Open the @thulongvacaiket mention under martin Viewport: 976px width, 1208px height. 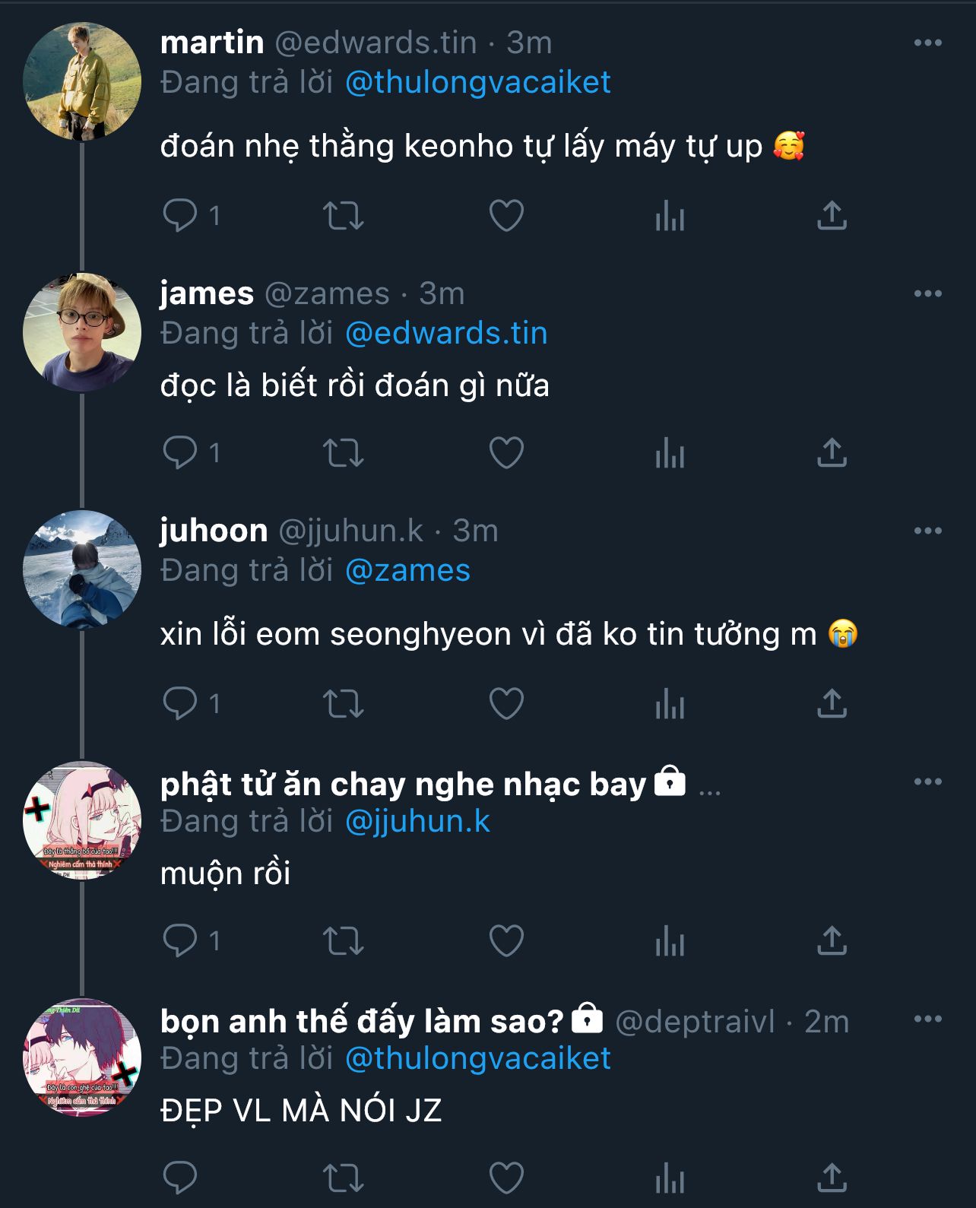tap(477, 82)
